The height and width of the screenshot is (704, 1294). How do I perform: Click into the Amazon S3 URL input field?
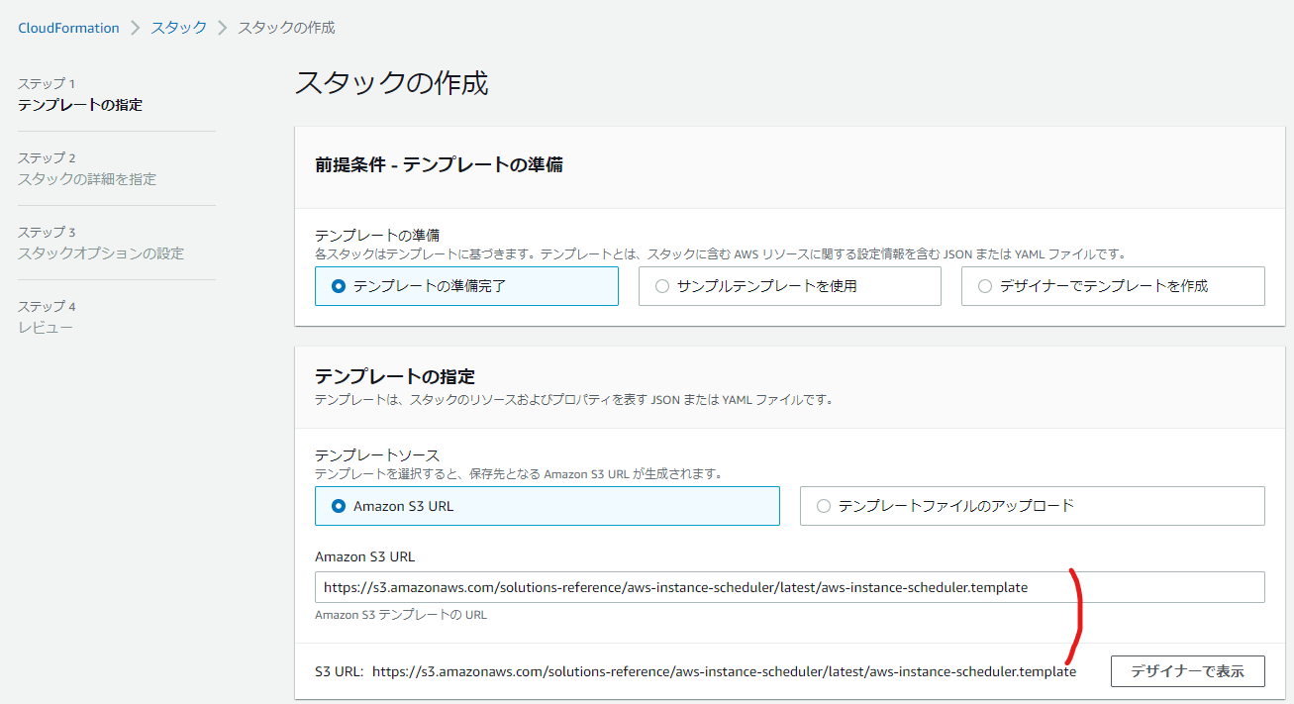click(x=790, y=587)
